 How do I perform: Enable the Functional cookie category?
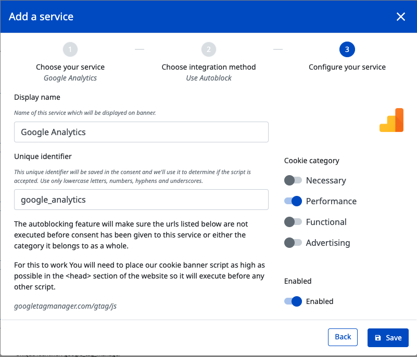coord(293,222)
